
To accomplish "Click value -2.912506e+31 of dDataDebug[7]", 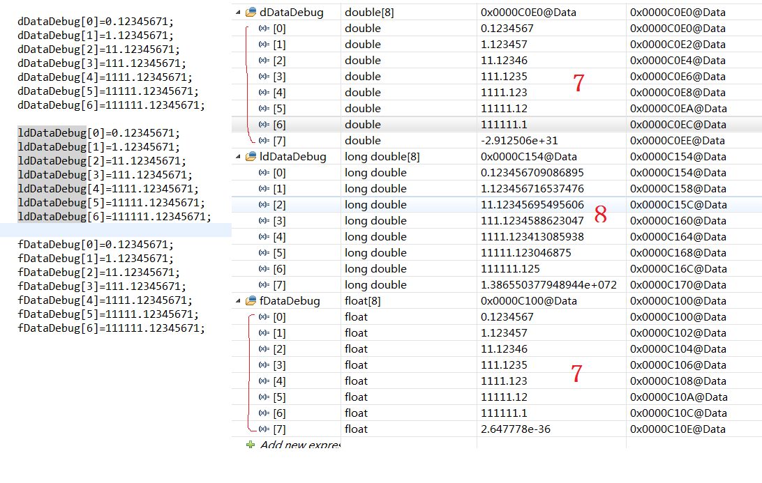I will point(519,140).
